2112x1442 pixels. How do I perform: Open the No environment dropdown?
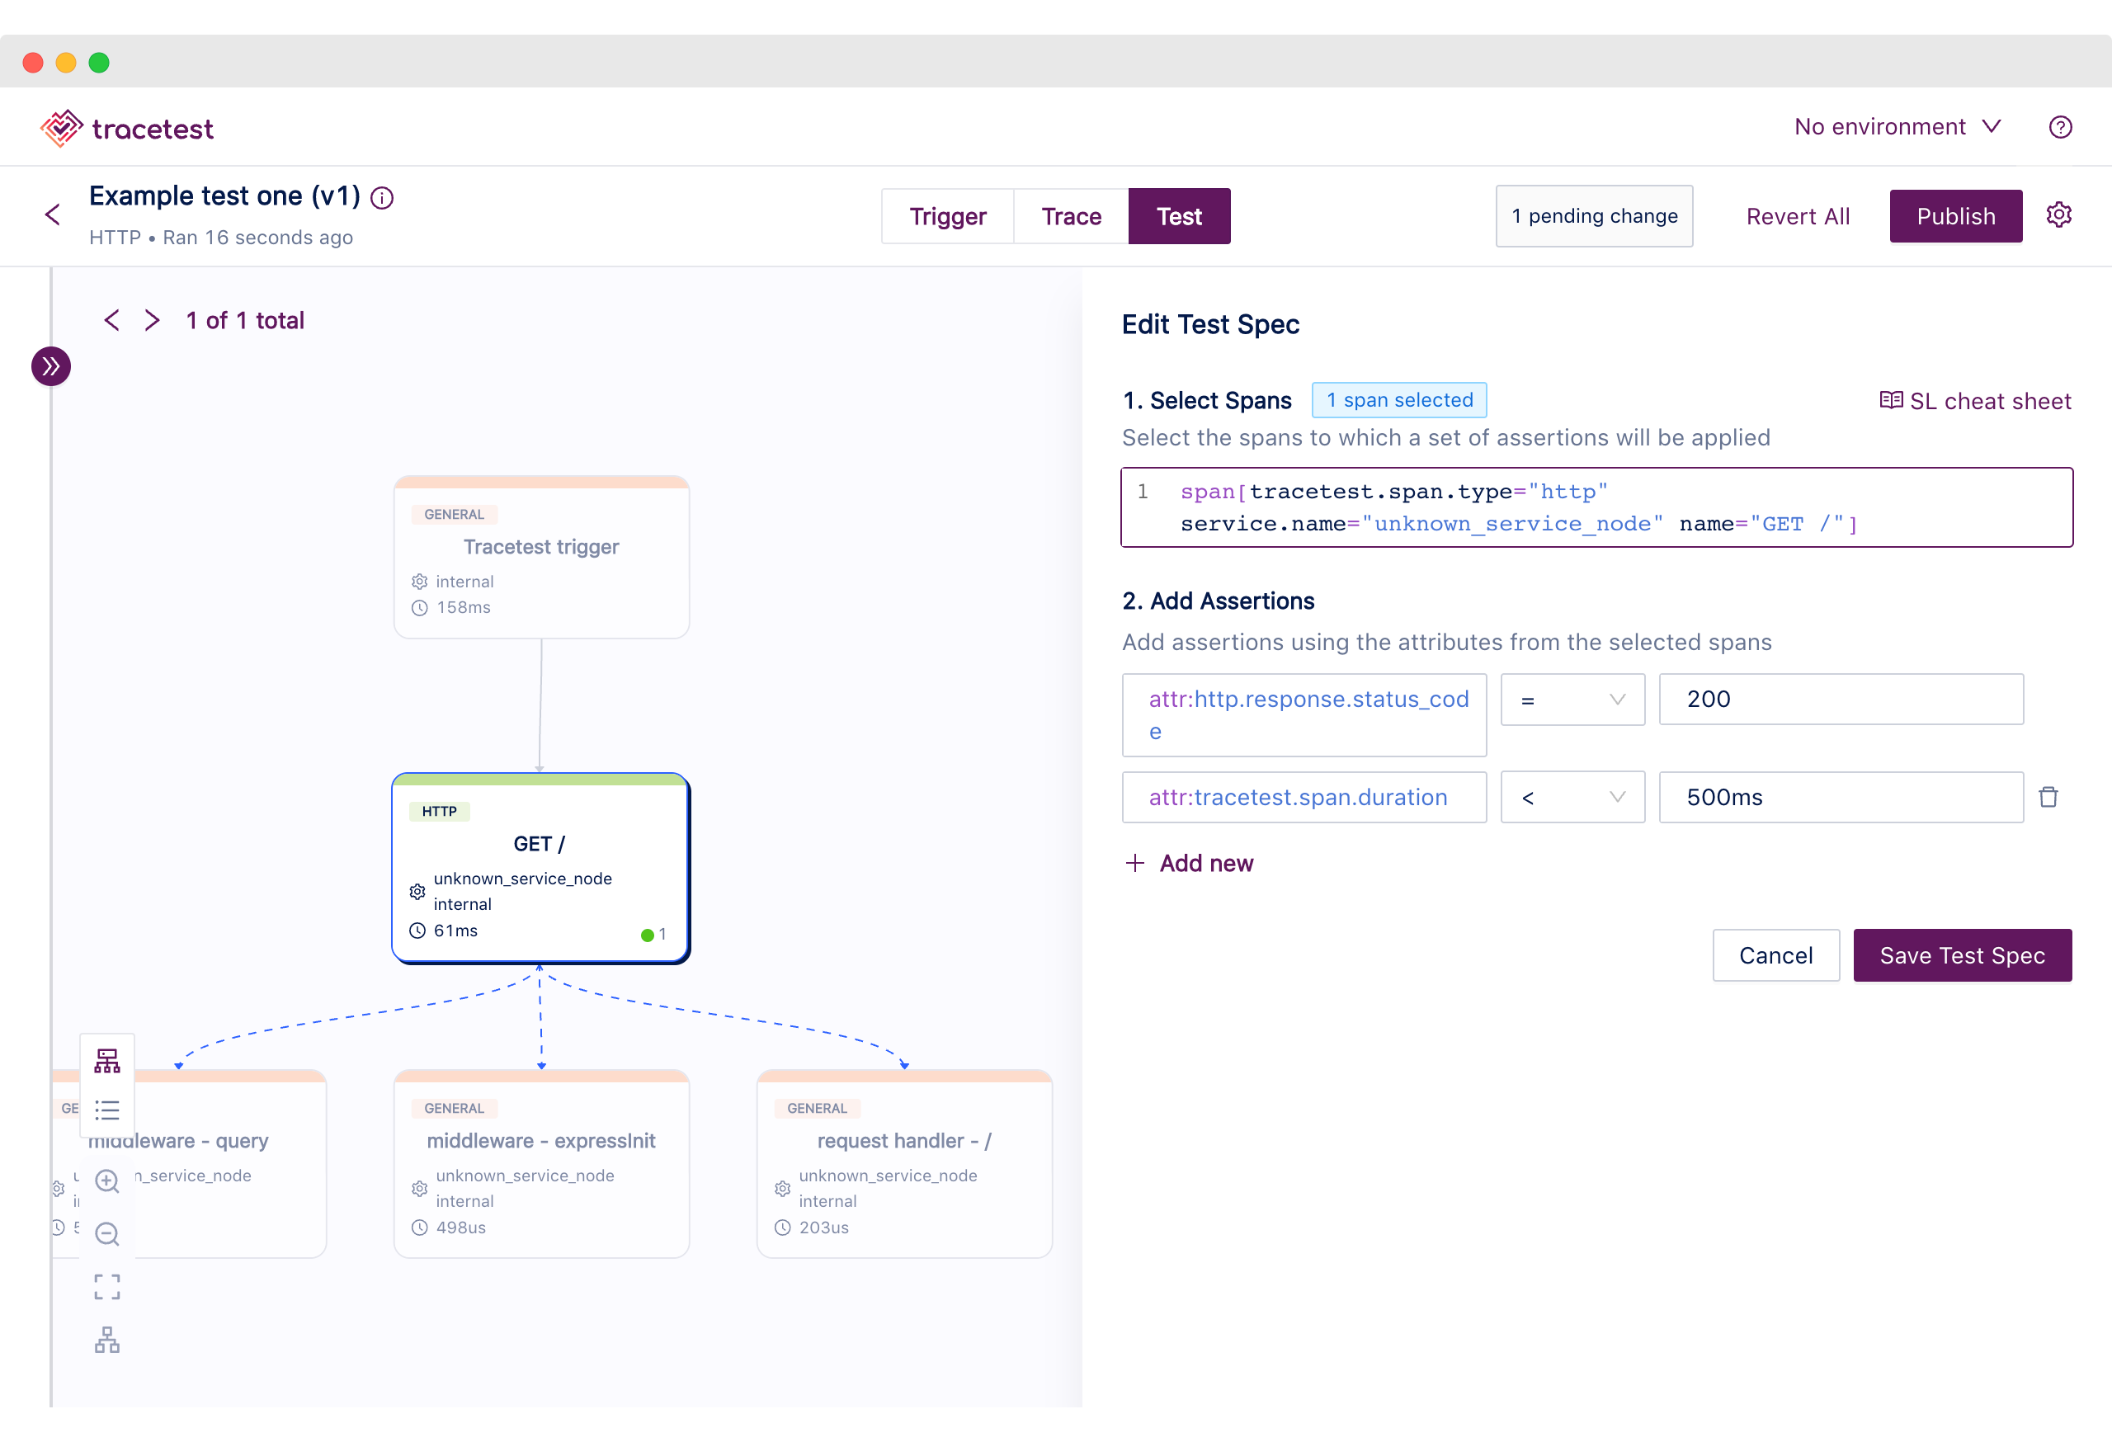[1897, 126]
